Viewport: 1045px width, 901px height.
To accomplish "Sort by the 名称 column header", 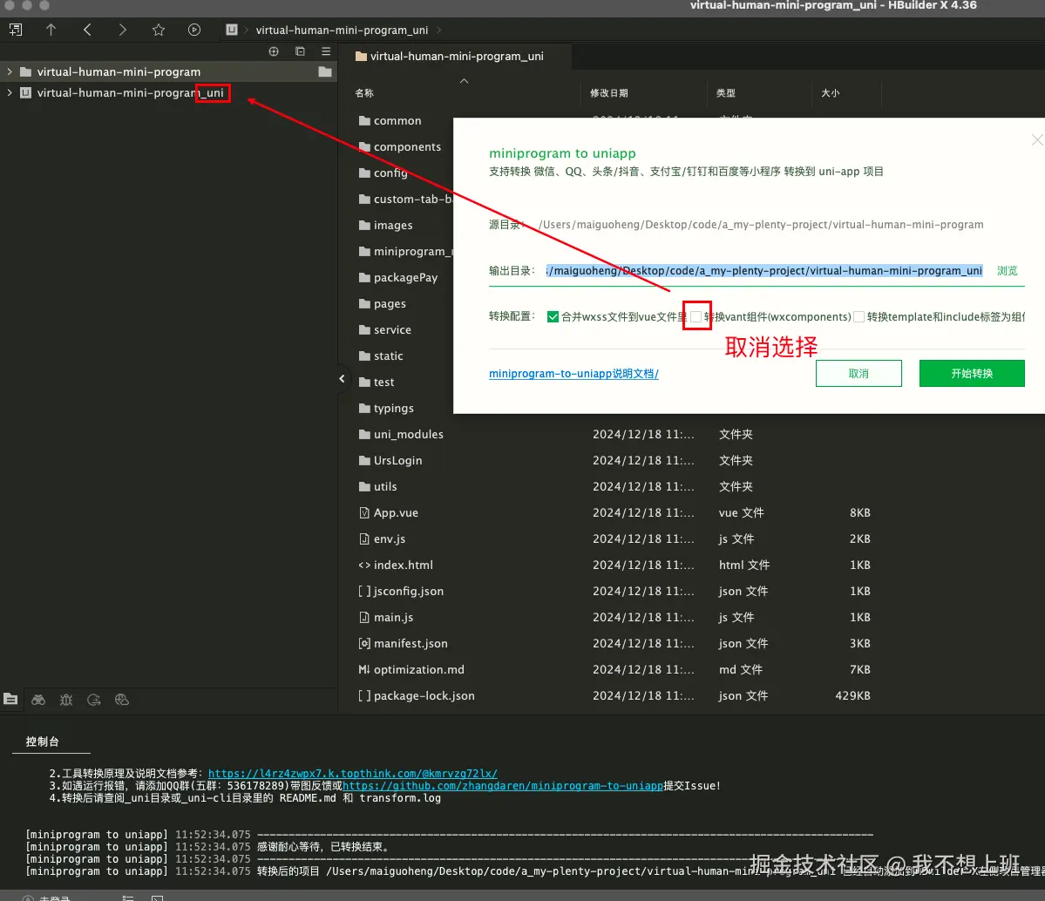I will click(364, 93).
